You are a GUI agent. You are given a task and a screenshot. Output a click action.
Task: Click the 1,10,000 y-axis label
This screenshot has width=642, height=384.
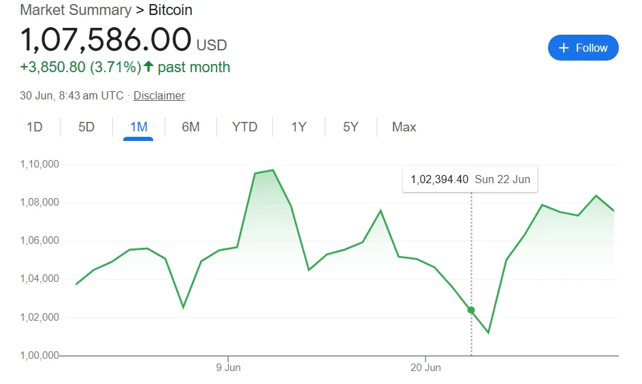(x=41, y=164)
